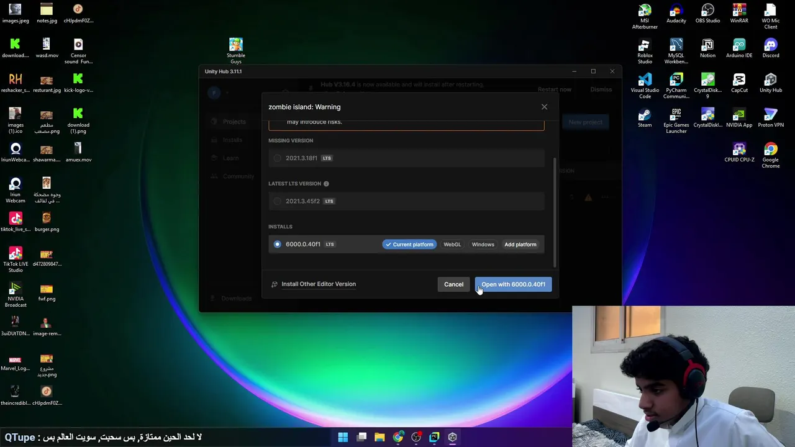Image resolution: width=795 pixels, height=447 pixels.
Task: Open MySQL Workbench desktop shortcut
Action: pyautogui.click(x=676, y=52)
